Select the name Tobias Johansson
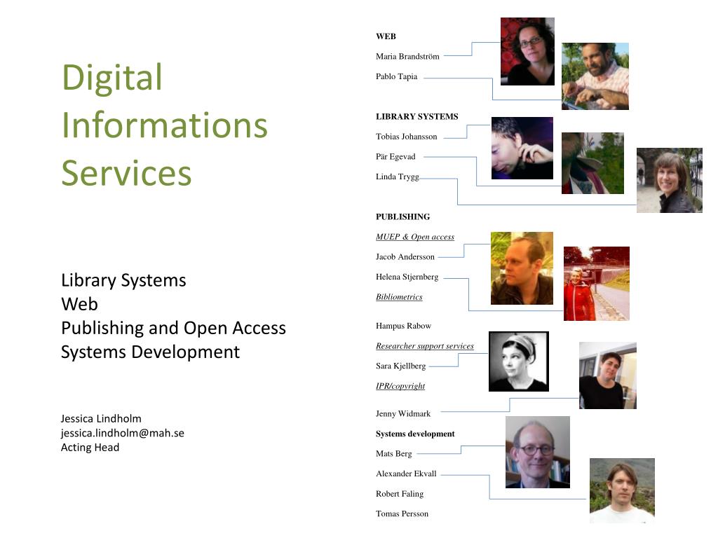This screenshot has width=718, height=538. 406,137
